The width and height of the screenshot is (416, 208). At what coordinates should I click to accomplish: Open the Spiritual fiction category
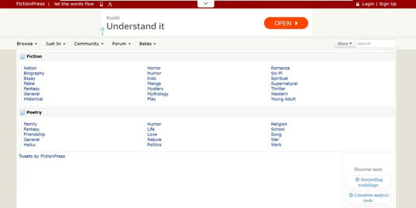[279, 78]
